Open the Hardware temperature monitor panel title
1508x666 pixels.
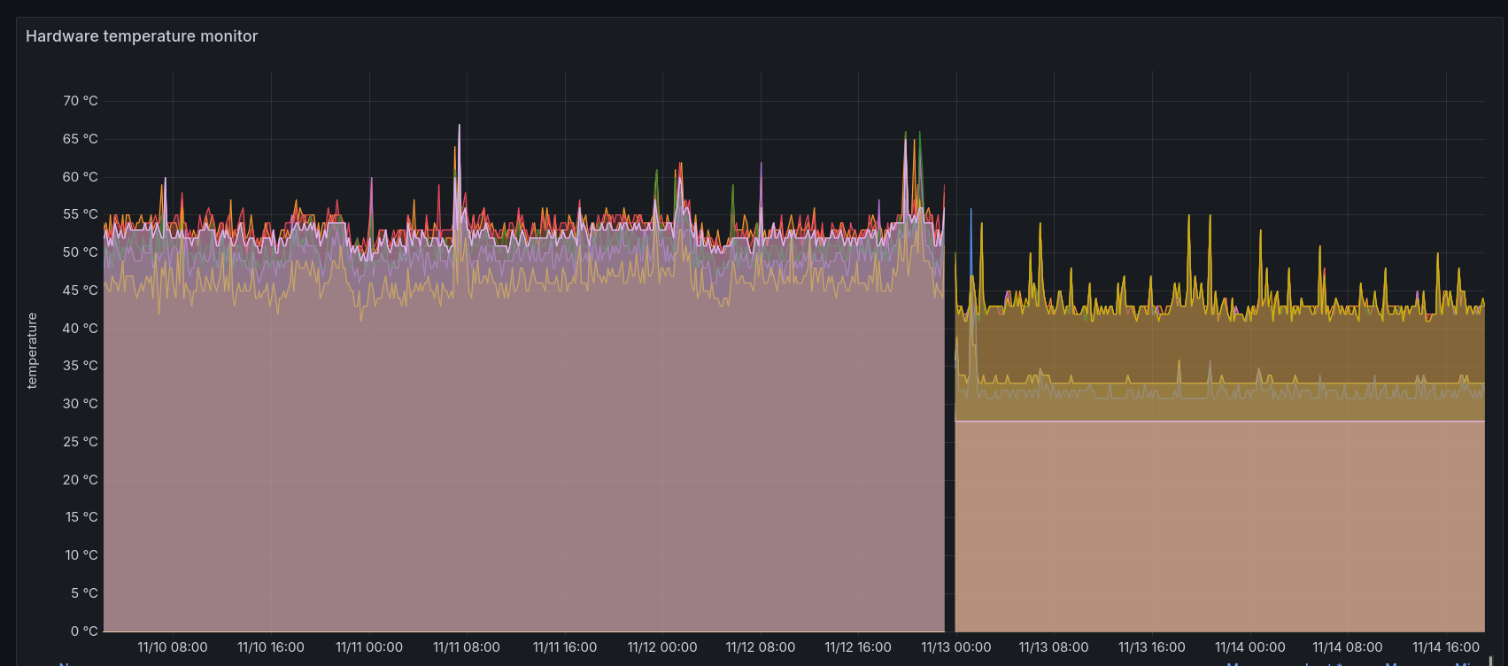pyautogui.click(x=142, y=36)
